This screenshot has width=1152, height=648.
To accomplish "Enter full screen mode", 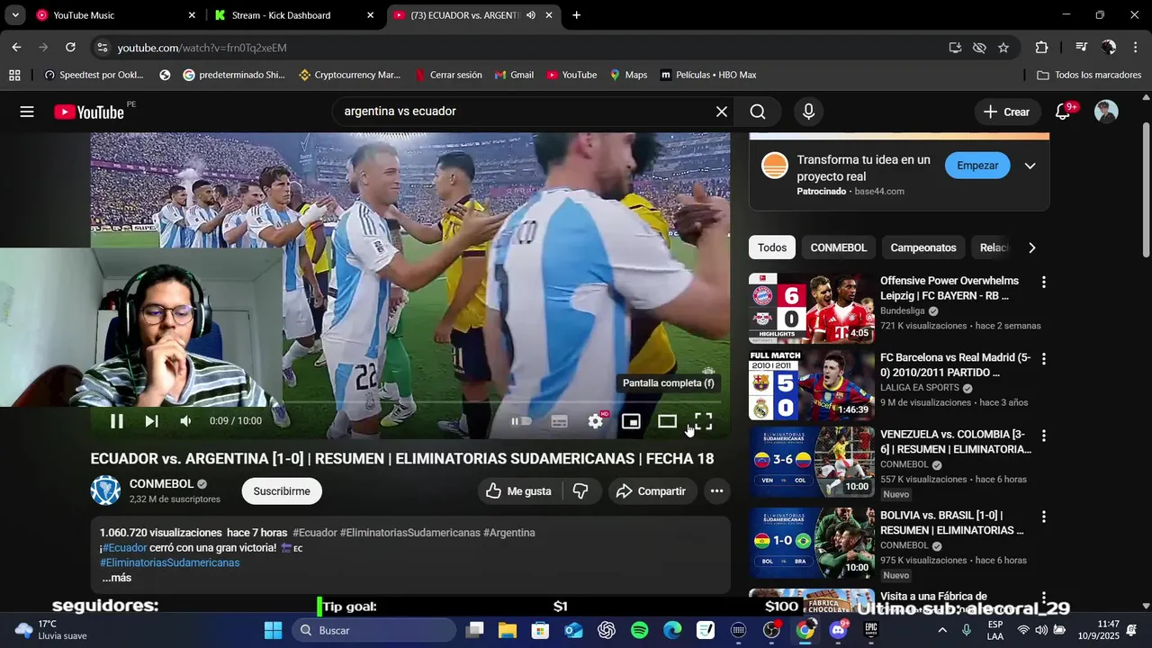I will click(703, 421).
